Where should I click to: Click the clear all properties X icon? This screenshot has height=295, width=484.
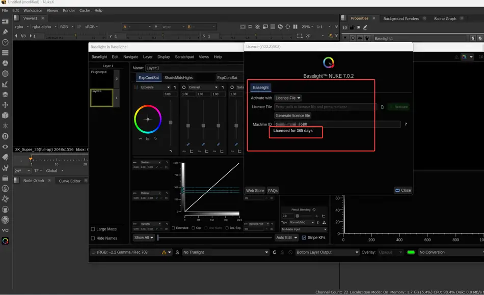tap(358, 27)
